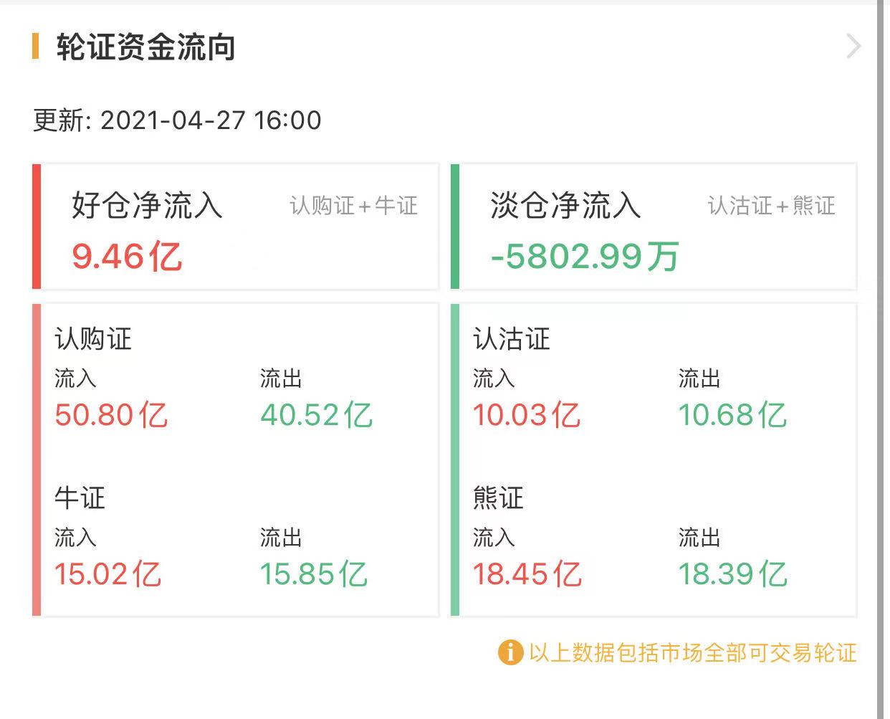Open the 轮证资金流向 section title
Image resolution: width=890 pixels, height=719 pixels.
[x=145, y=48]
